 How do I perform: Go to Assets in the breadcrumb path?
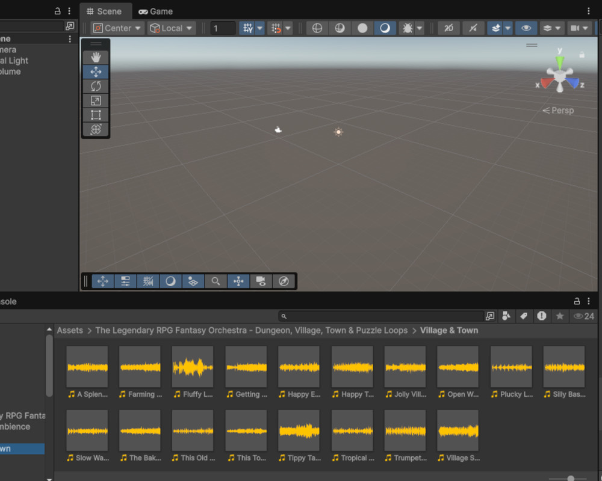tap(70, 331)
